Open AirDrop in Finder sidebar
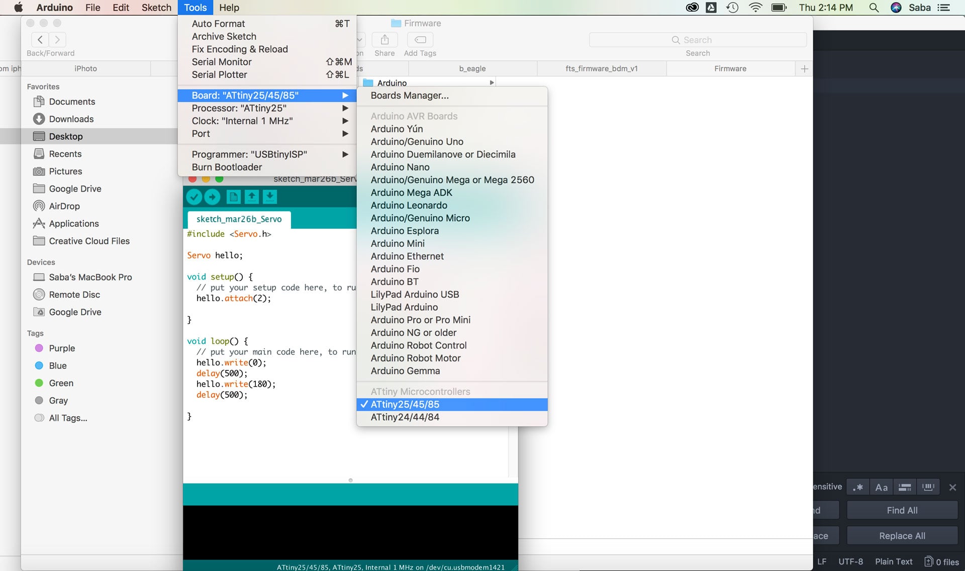 64,206
